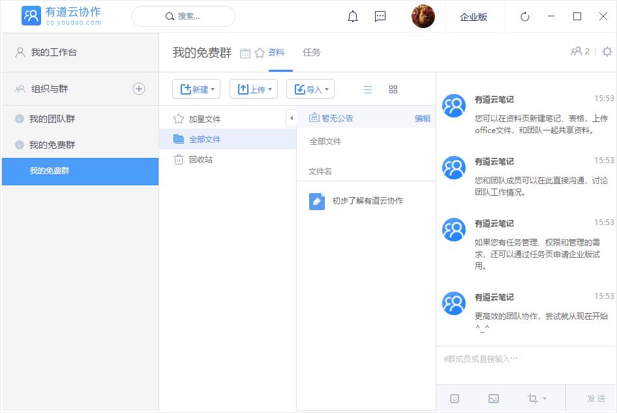This screenshot has height=413, width=617.
Task: Select highlighted 我的免费群 item
Action: pyautogui.click(x=80, y=171)
